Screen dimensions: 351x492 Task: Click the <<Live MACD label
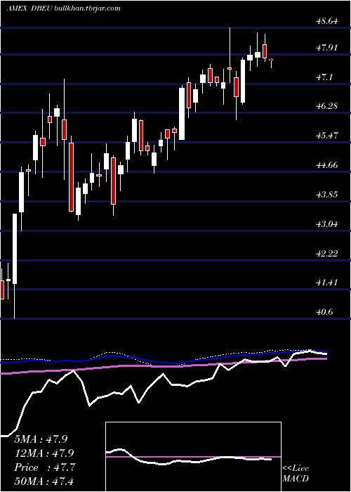296,473
